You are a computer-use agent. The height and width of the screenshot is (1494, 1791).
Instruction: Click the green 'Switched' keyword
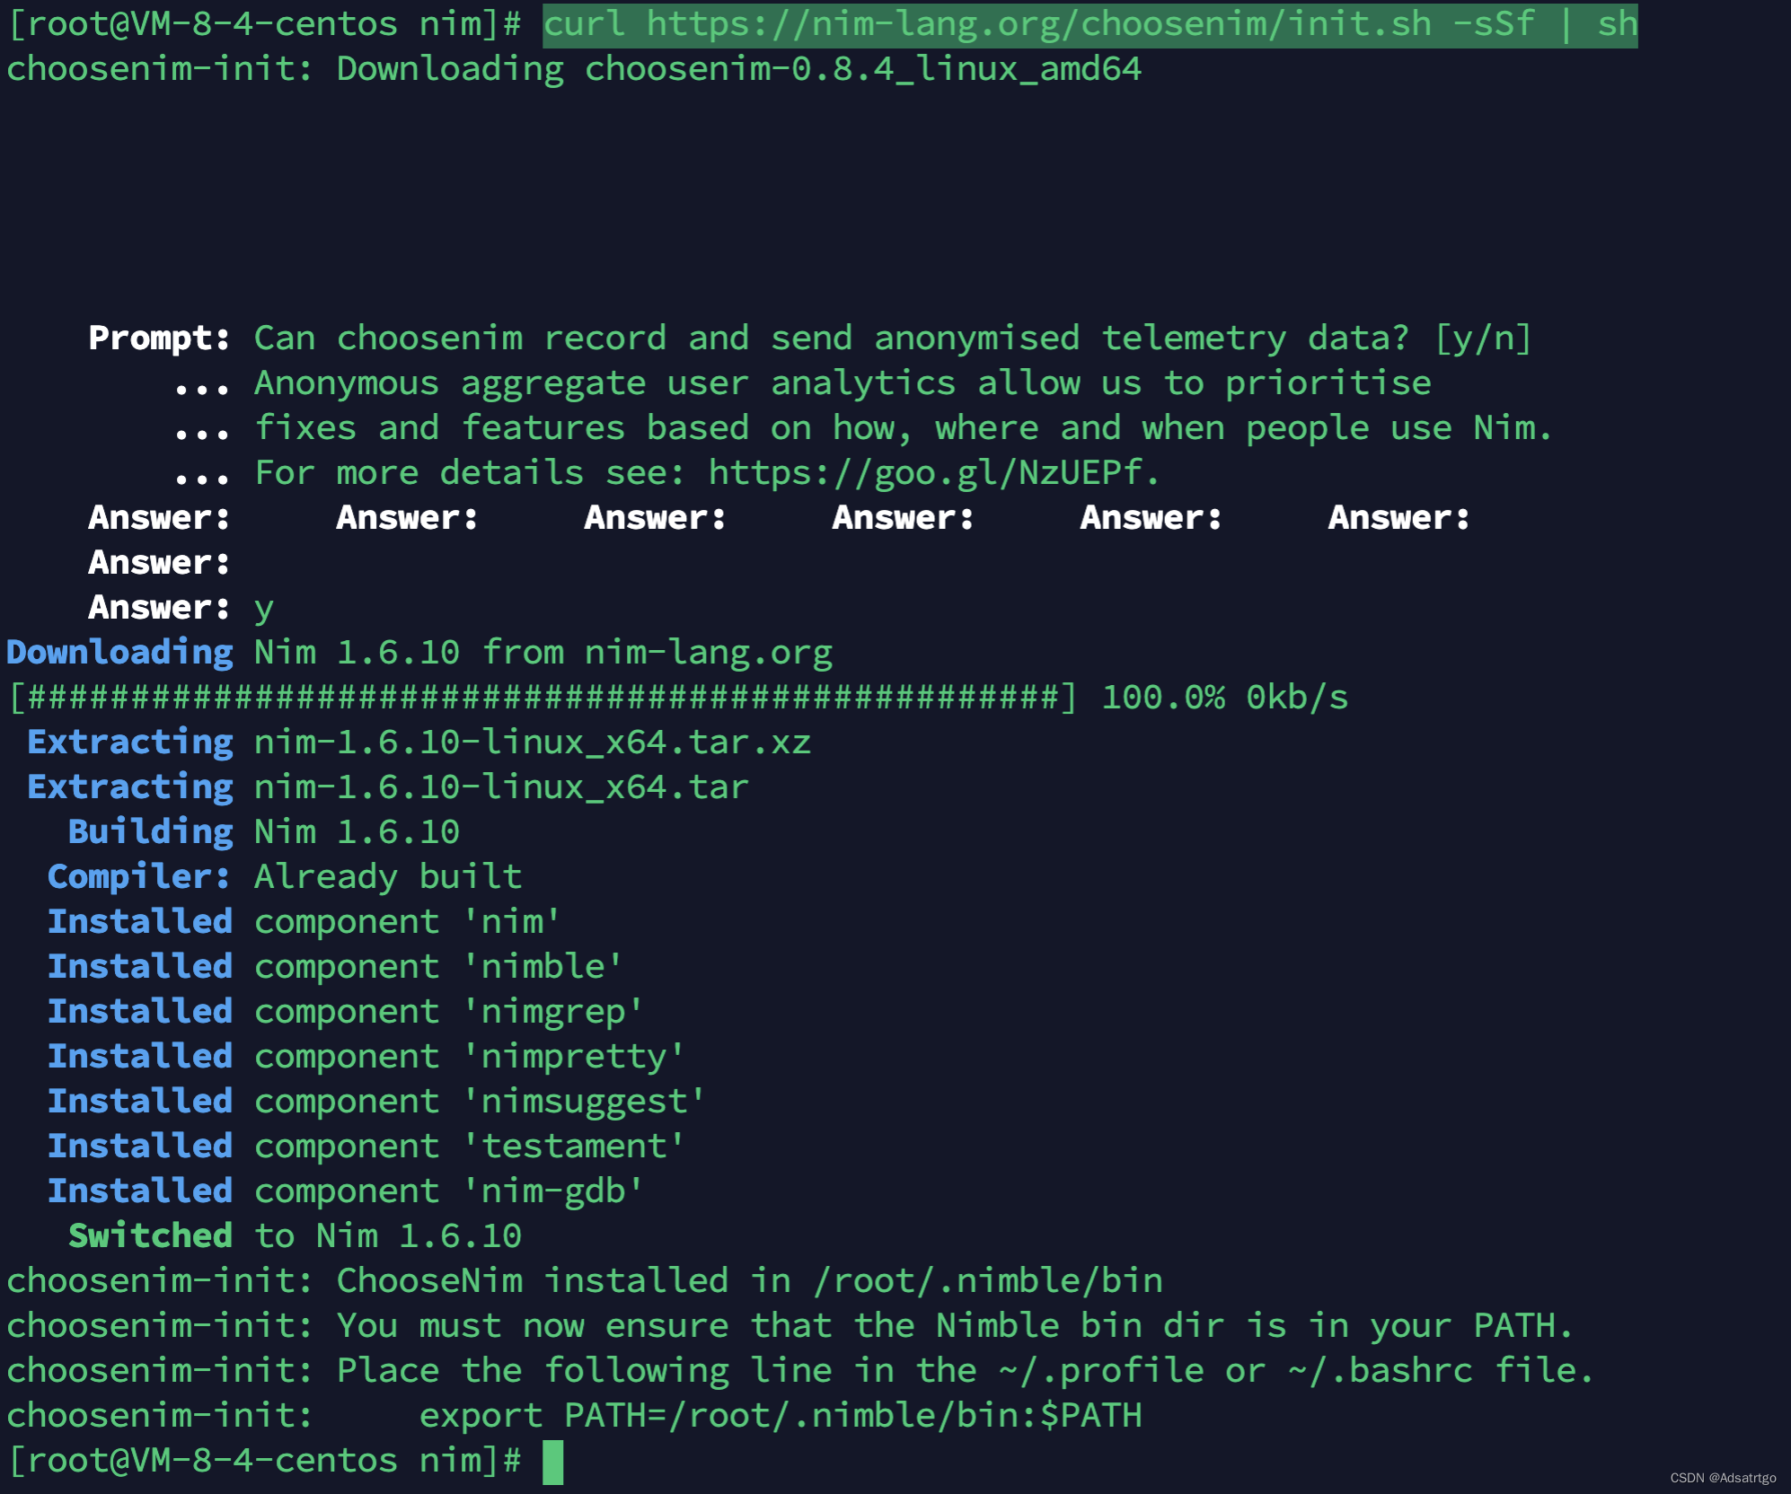(150, 1236)
